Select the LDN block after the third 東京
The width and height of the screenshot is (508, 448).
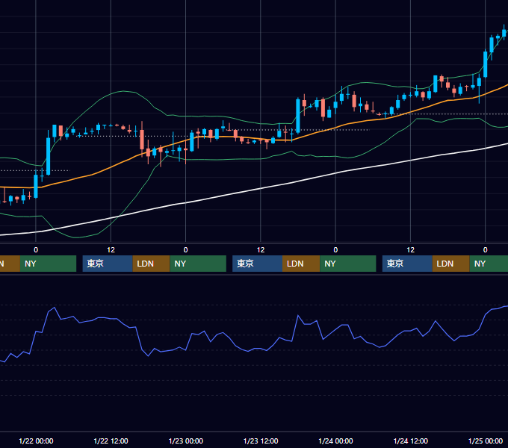click(450, 264)
